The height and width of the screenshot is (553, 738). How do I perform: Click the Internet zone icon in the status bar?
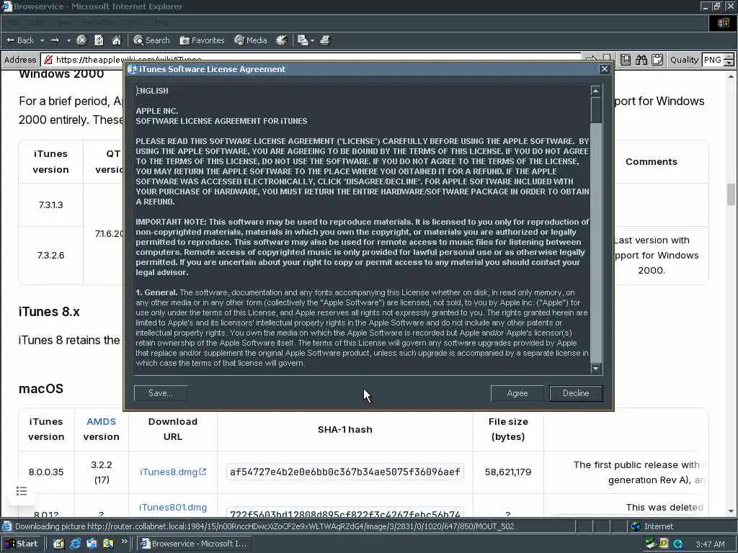(x=636, y=526)
